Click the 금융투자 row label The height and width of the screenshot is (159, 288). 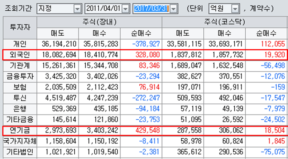(x=19, y=77)
